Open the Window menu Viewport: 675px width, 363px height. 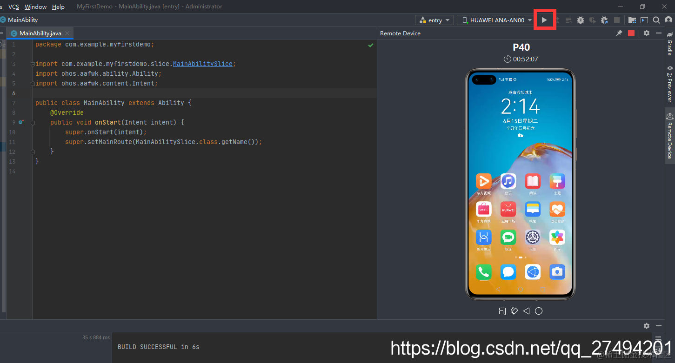point(35,7)
